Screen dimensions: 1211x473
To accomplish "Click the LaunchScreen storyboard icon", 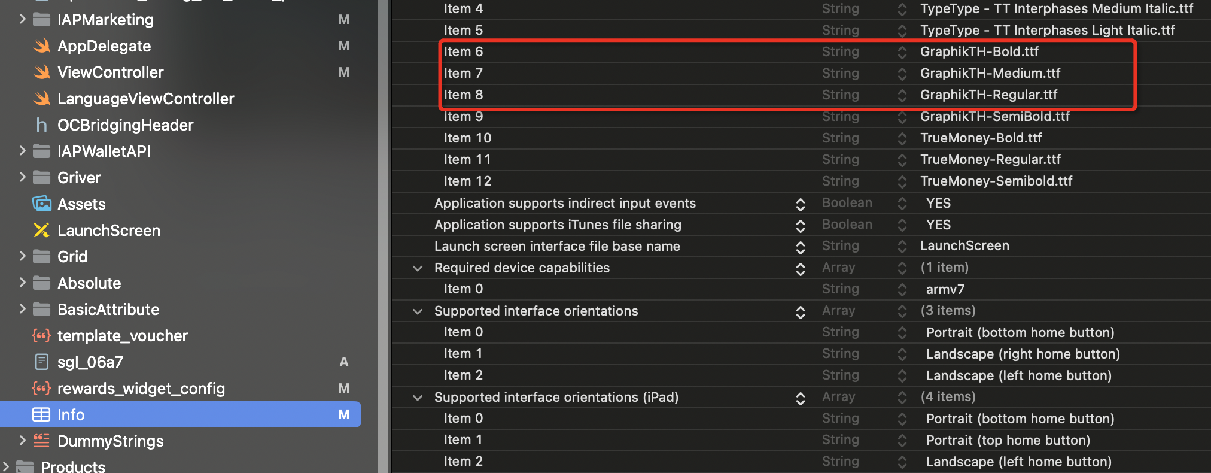I will (x=41, y=231).
